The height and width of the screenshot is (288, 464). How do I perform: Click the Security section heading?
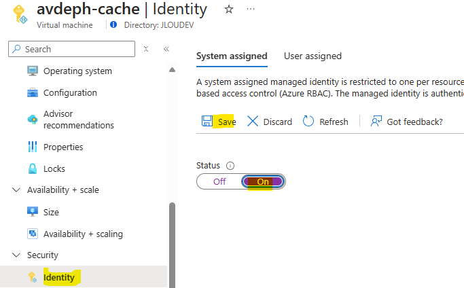tap(43, 255)
